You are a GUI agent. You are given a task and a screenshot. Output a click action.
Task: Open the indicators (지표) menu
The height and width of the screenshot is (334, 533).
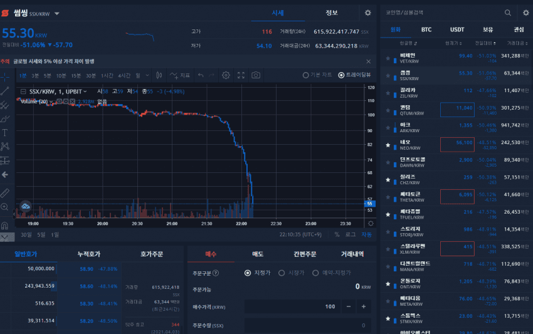point(180,75)
